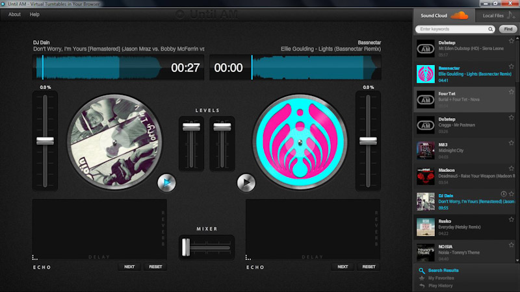Favorite the Rusko Everyday star

tap(511, 219)
